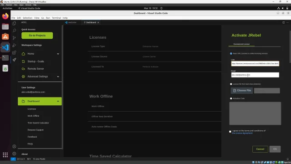Click the JRebel sidebar vertical scrollbar

(63, 87)
